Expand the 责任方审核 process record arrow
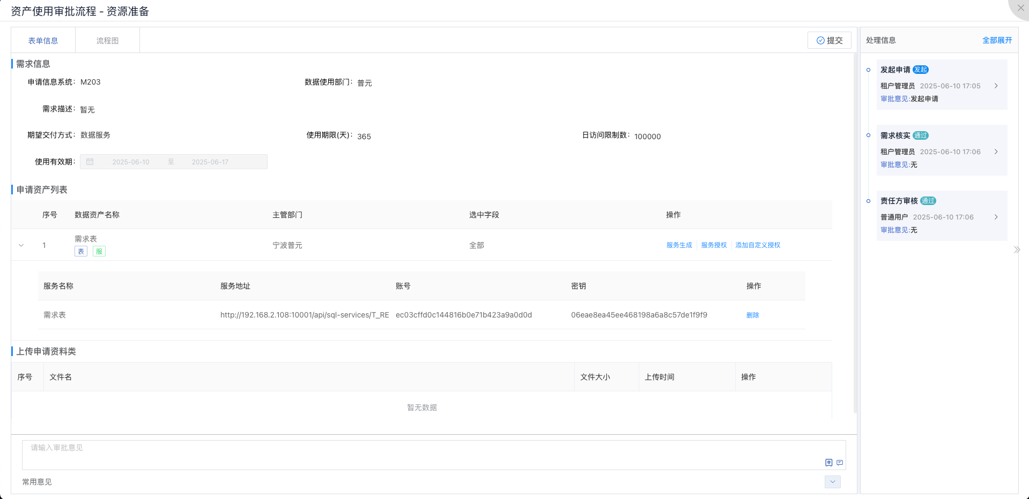 996,217
